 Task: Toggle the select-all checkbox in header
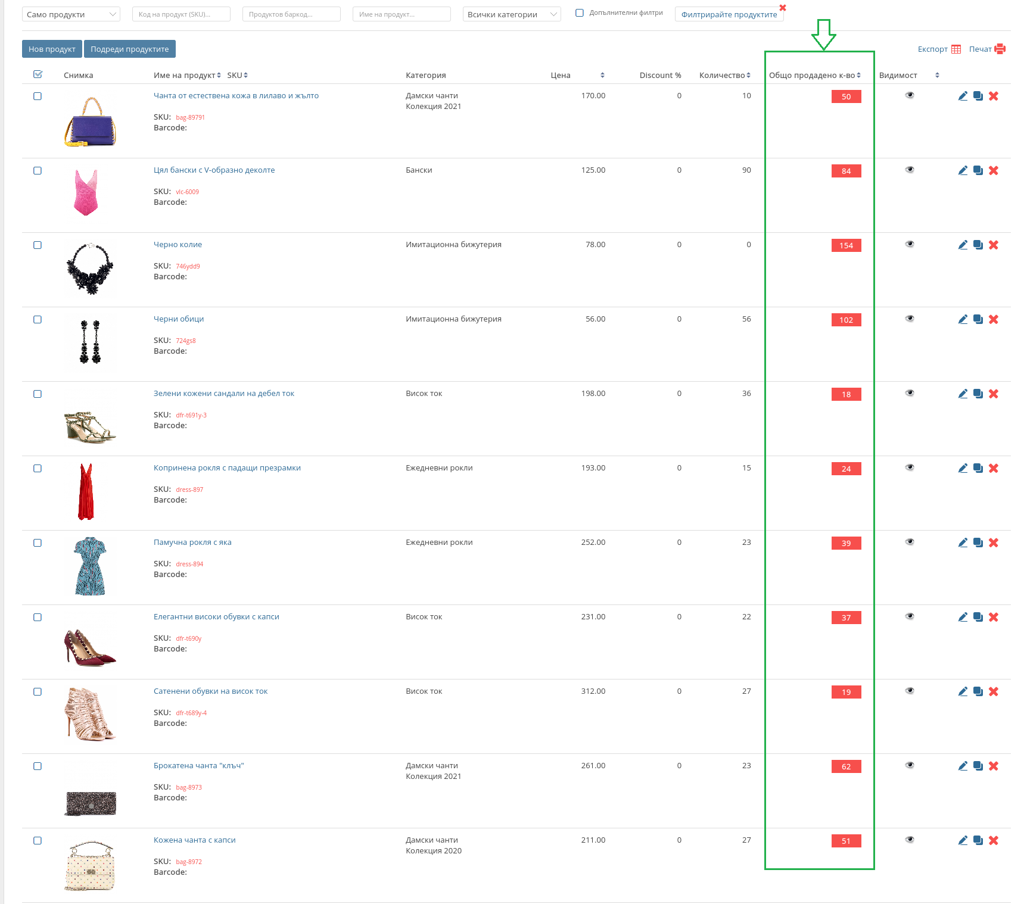[38, 74]
